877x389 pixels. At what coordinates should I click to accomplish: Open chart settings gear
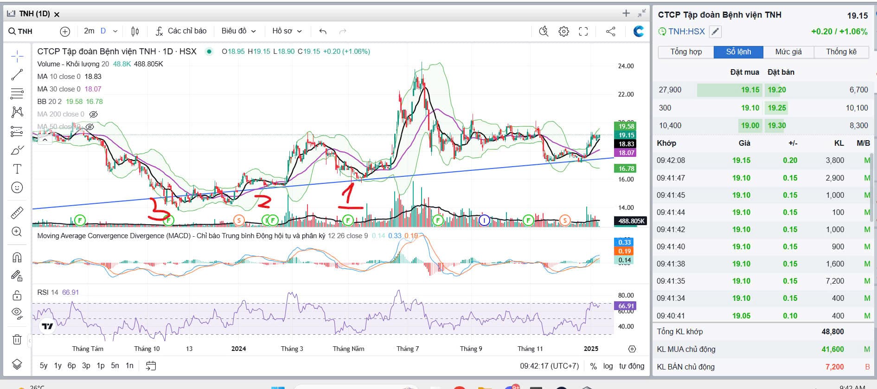click(x=563, y=31)
